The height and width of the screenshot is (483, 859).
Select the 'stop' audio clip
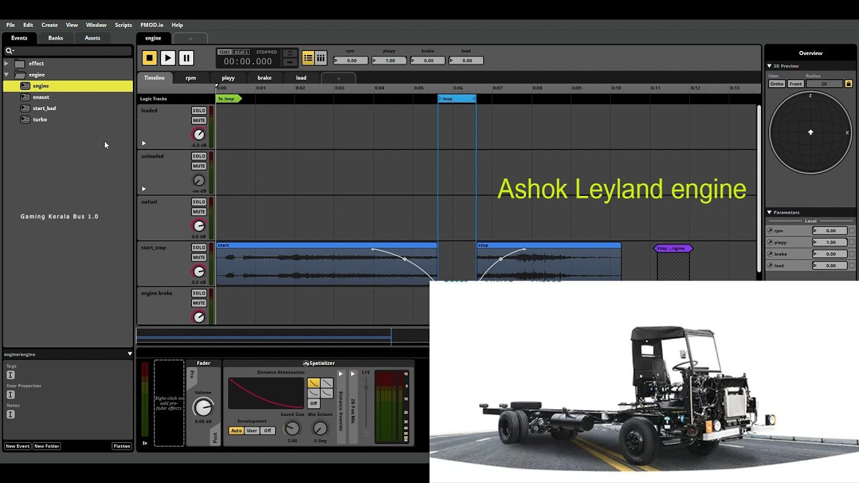549,262
